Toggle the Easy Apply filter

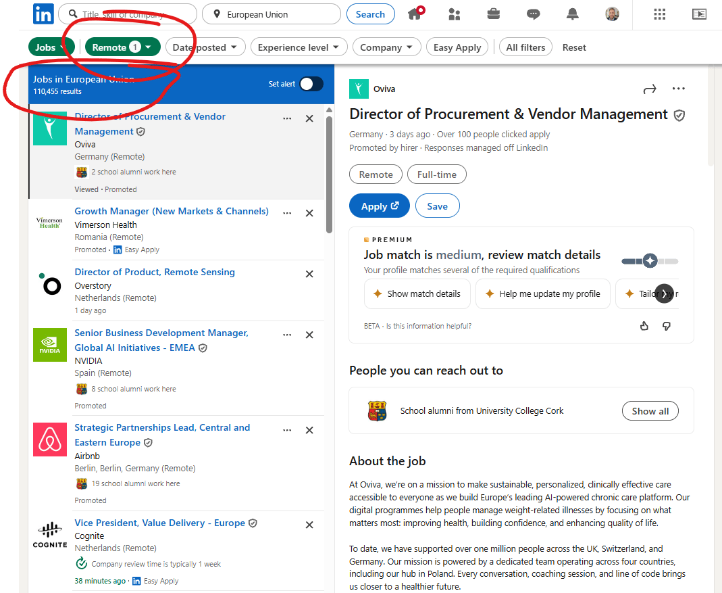tap(457, 47)
